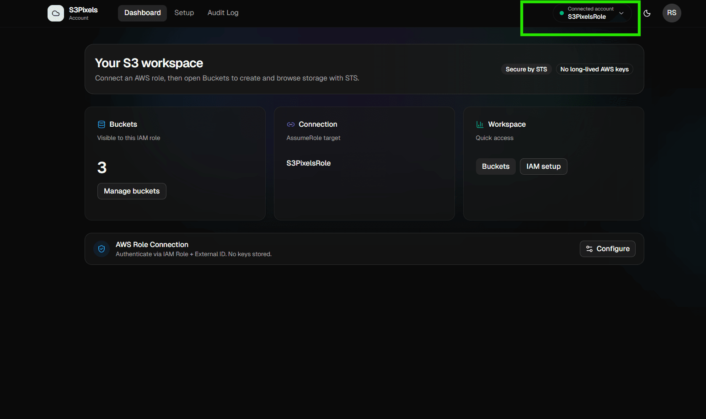Switch to the Dashboard tab
706x419 pixels.
(142, 13)
